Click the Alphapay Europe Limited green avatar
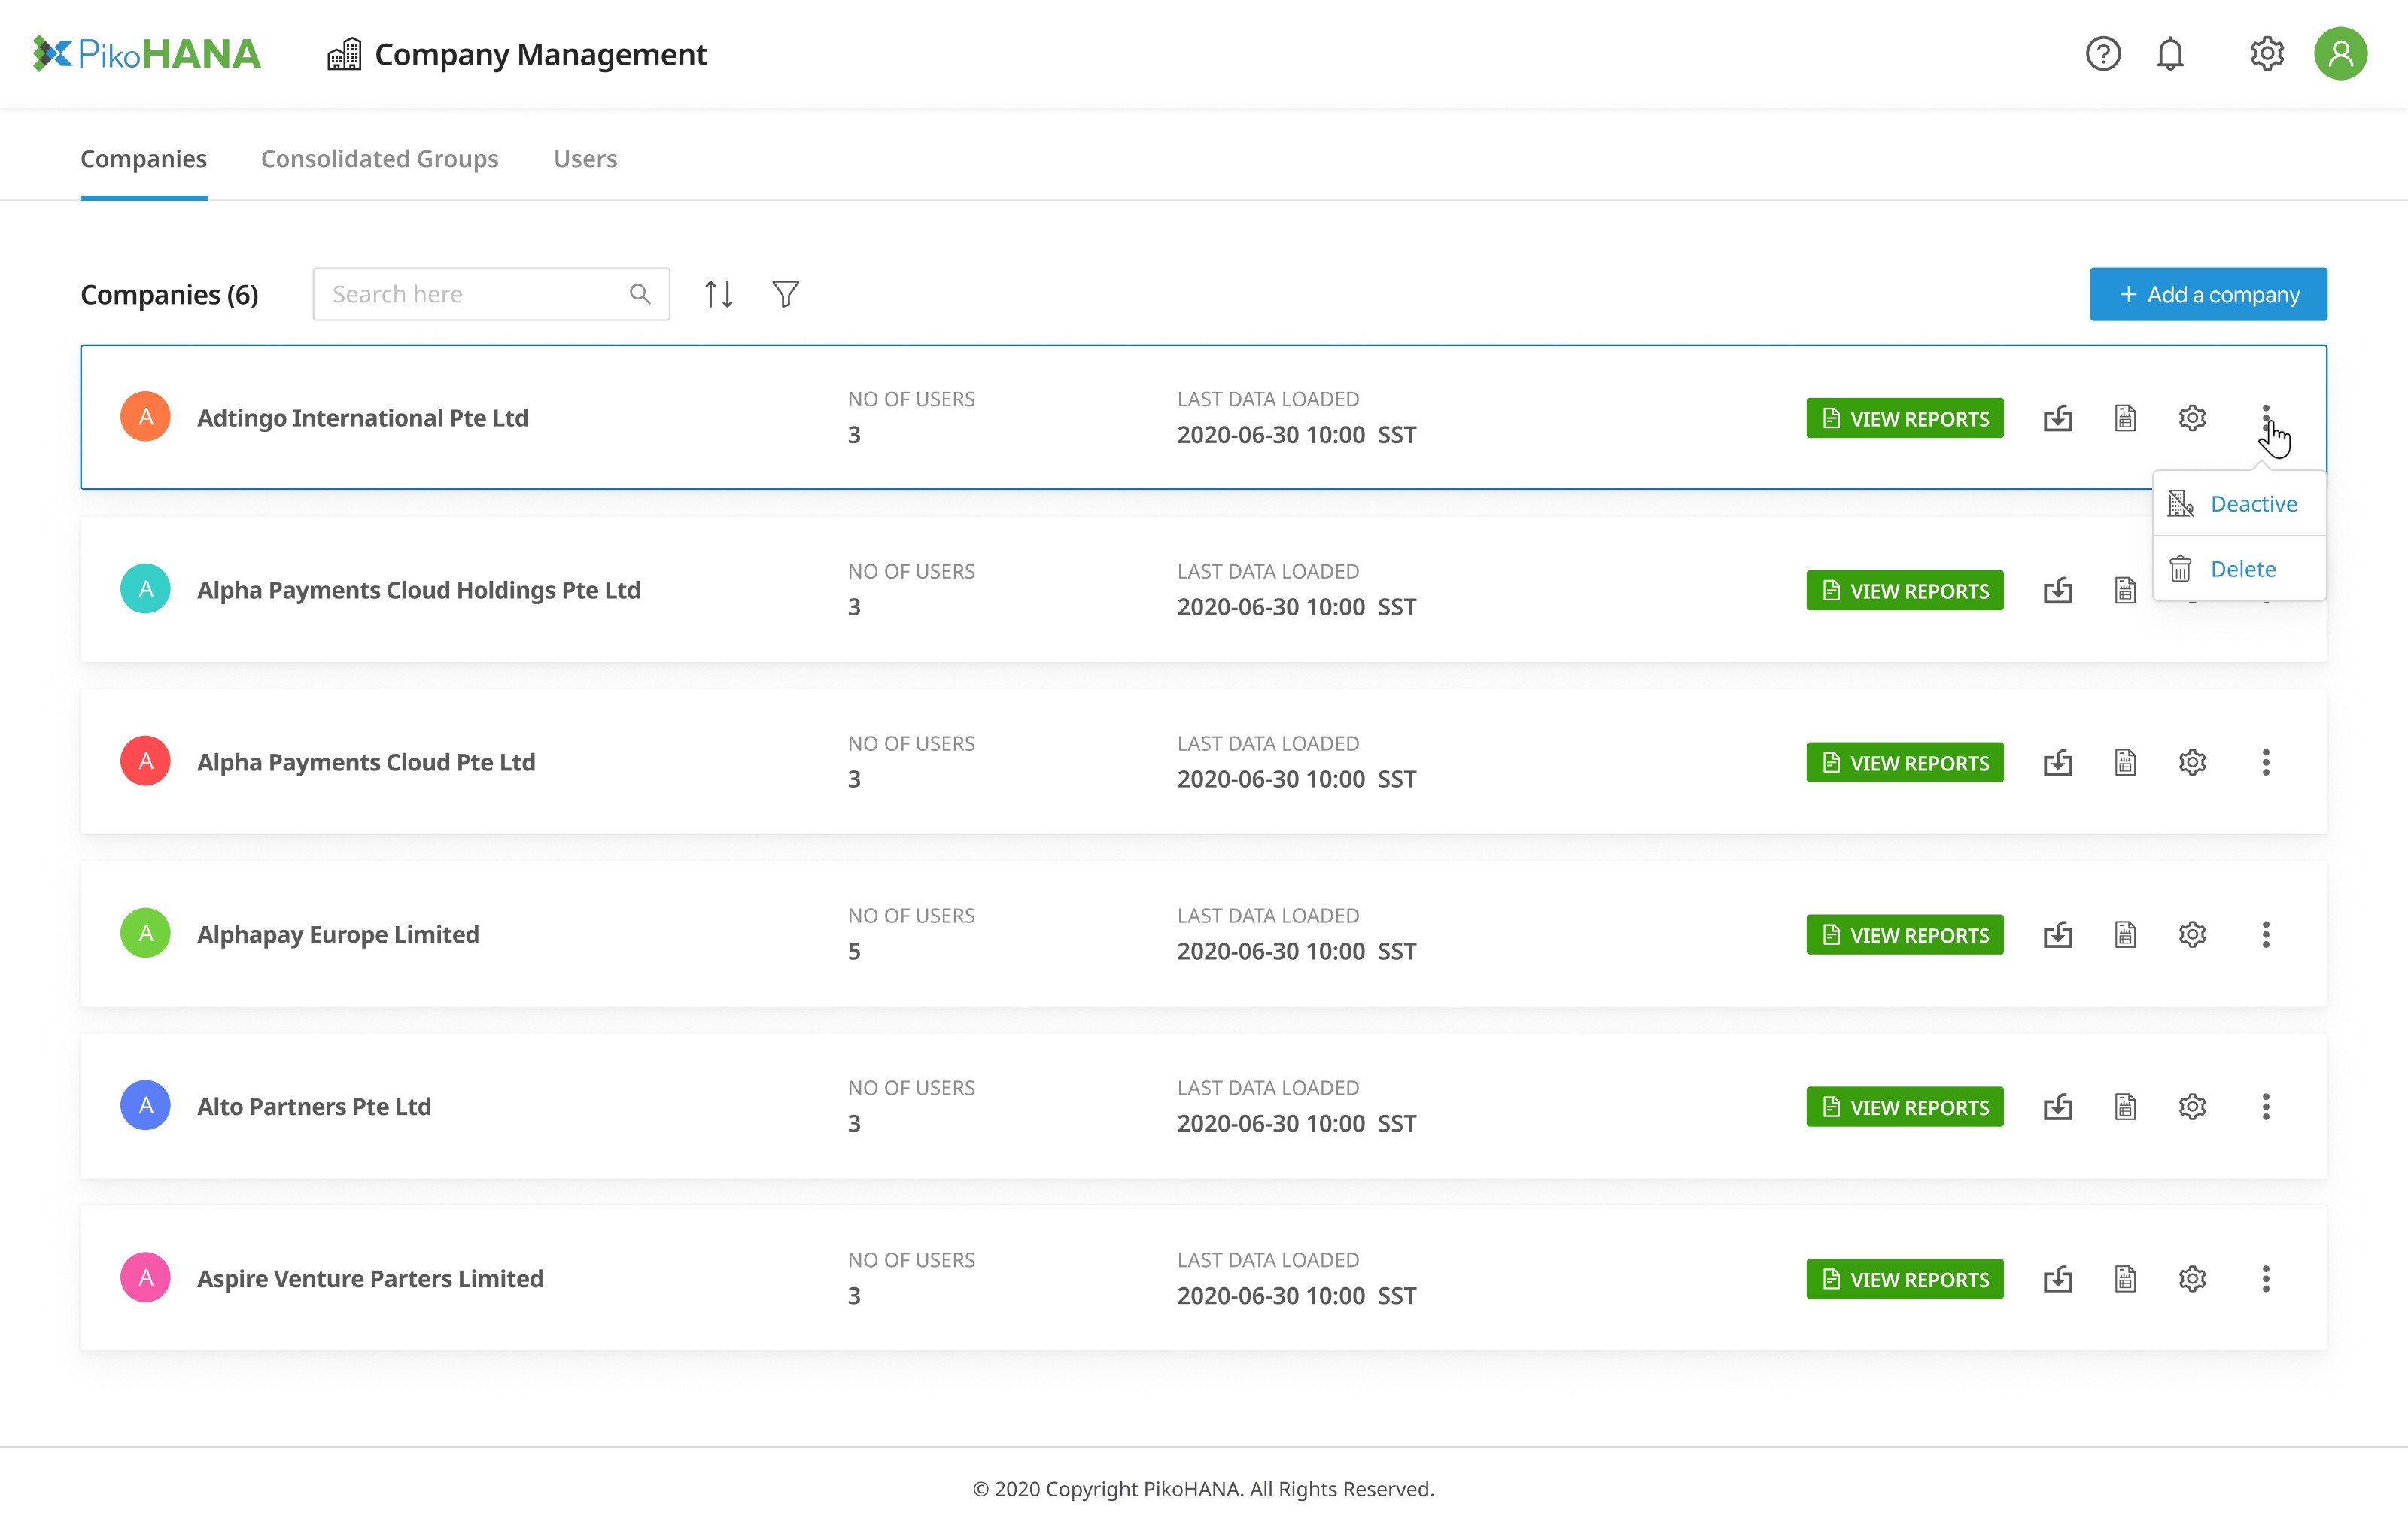 [145, 933]
